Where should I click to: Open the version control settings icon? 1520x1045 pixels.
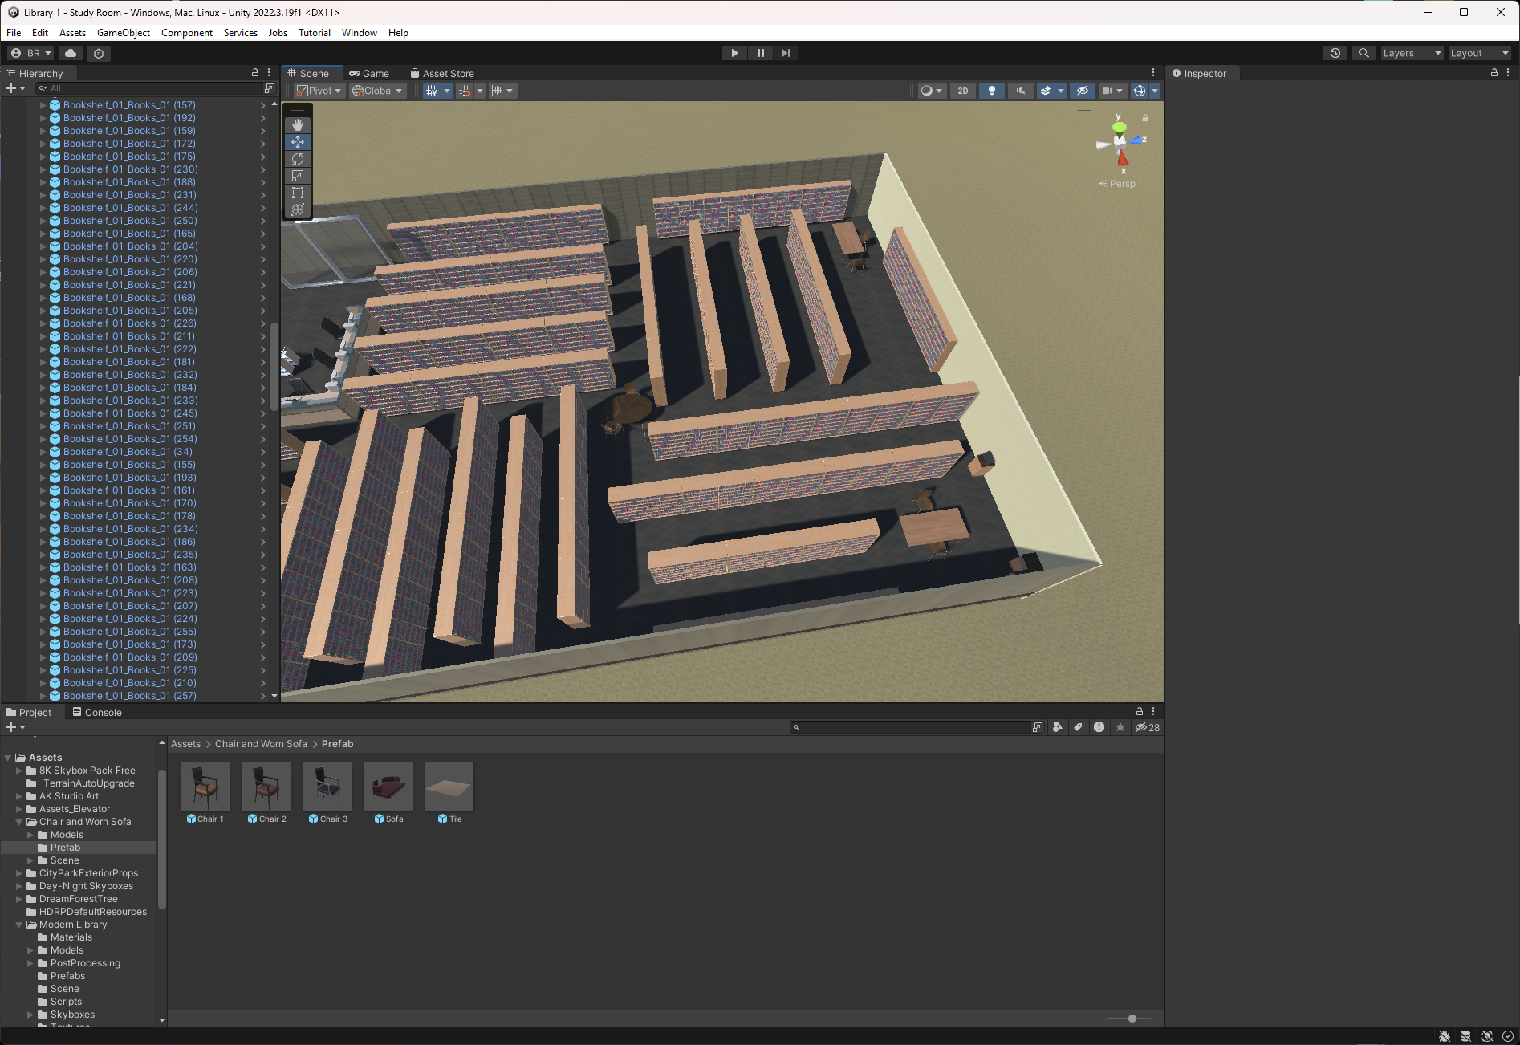click(99, 53)
